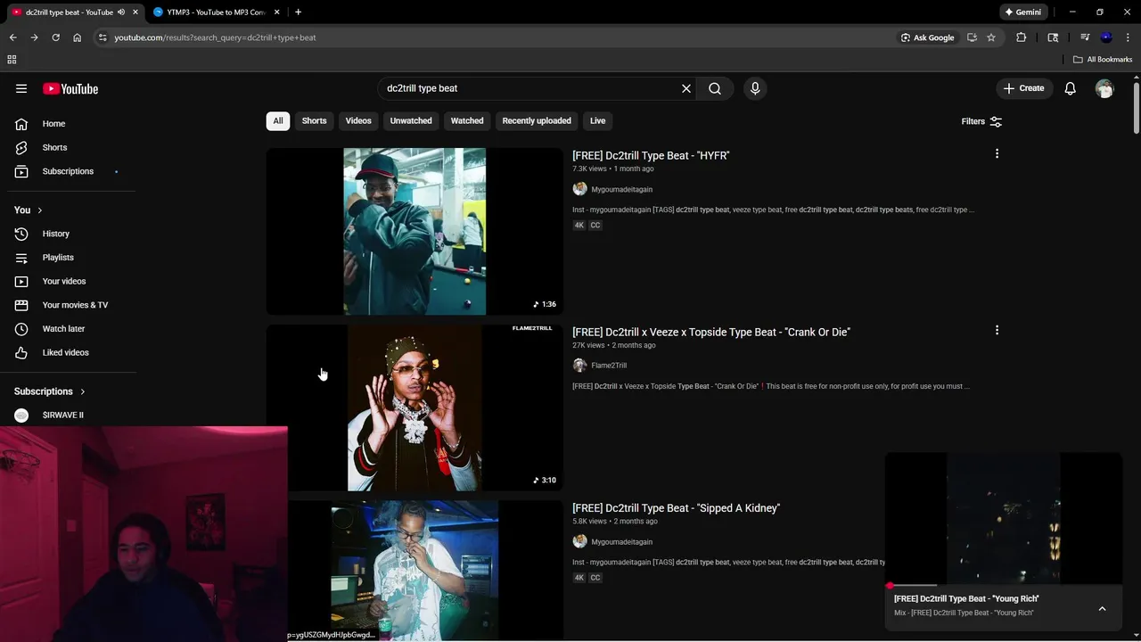The height and width of the screenshot is (642, 1141).
Task: Open the "HYFR" video thumbnail
Action: (415, 231)
